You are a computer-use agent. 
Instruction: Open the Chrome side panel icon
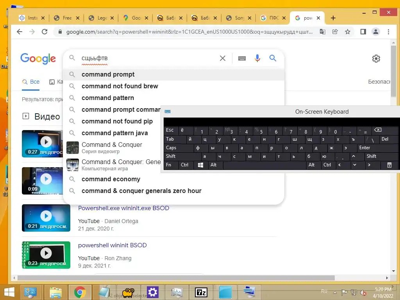tap(363, 32)
